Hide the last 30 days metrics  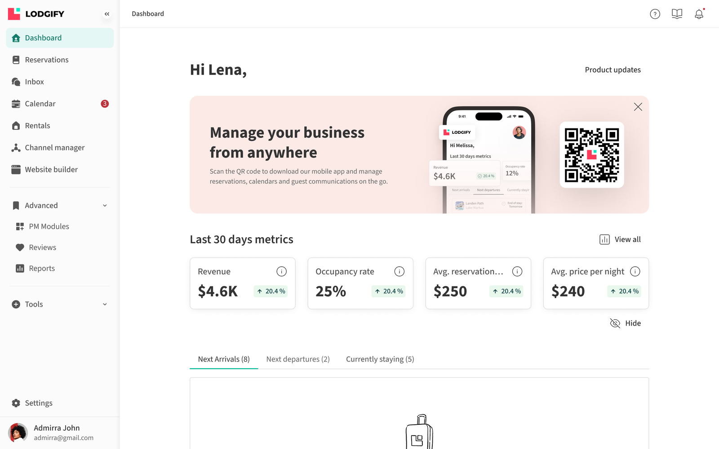coord(625,323)
